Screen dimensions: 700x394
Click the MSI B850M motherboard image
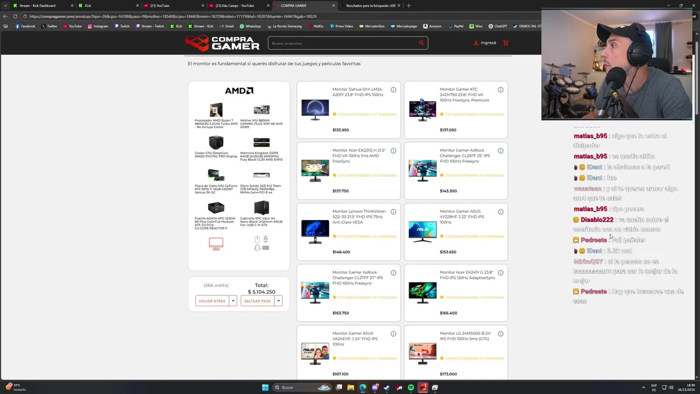coord(261,110)
